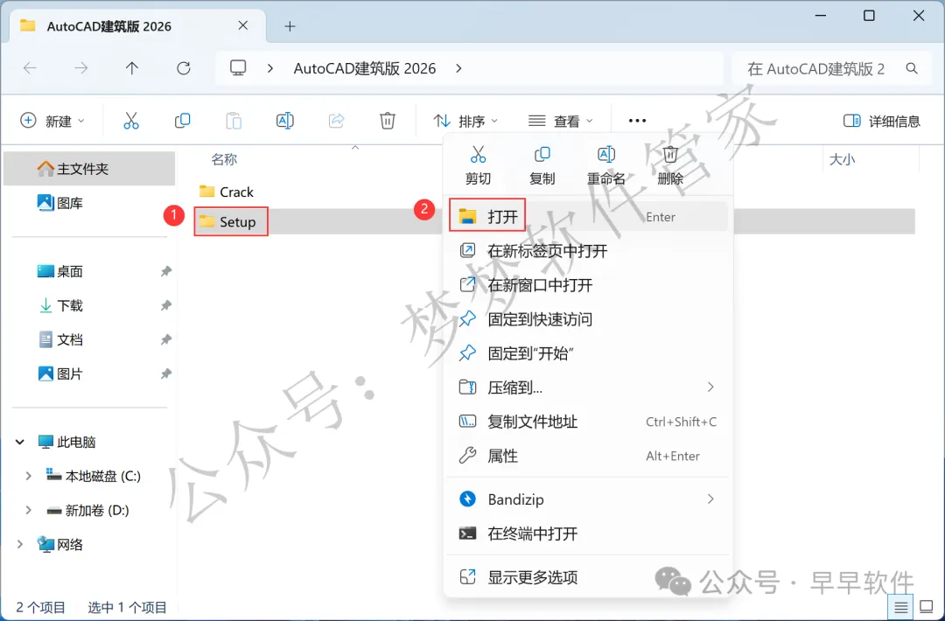
Task: Refresh the folder view
Action: 183,68
